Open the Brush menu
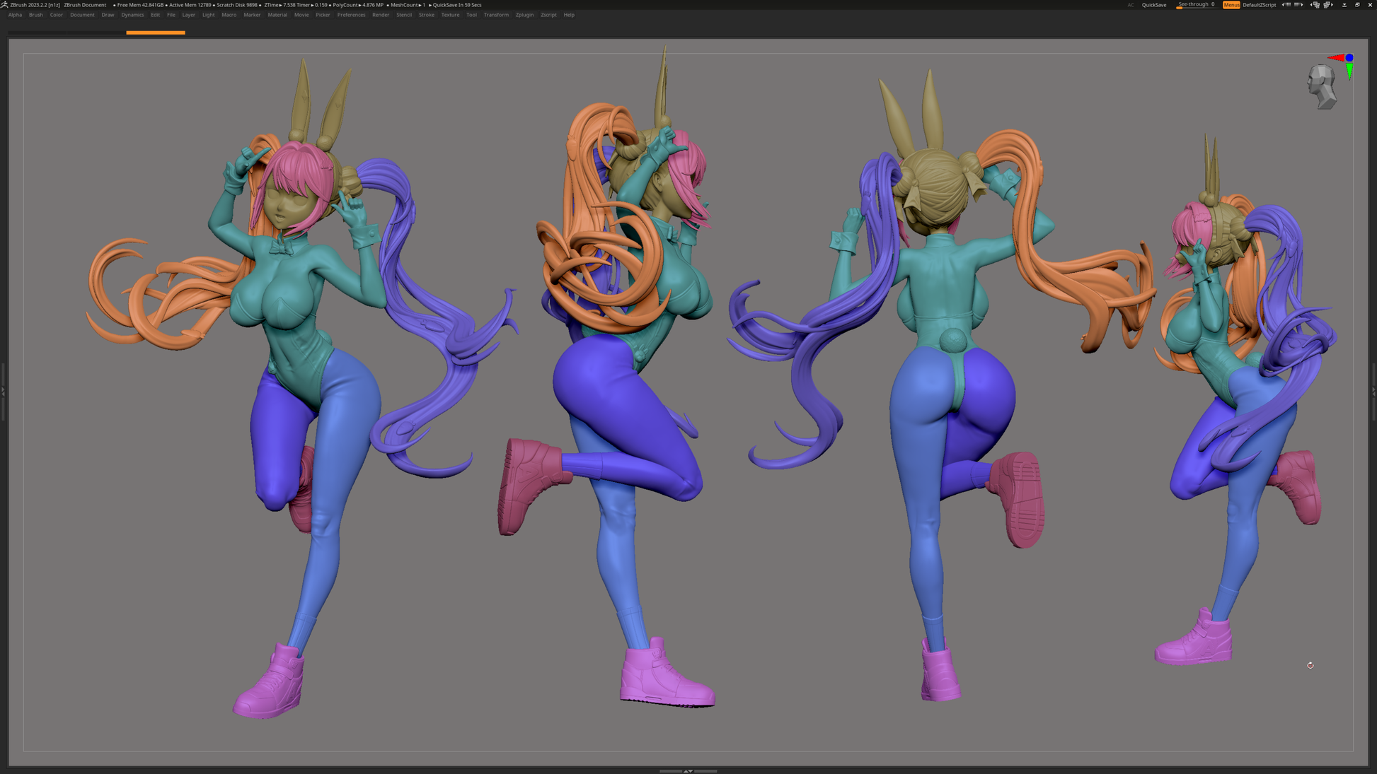The height and width of the screenshot is (774, 1377). [35, 15]
